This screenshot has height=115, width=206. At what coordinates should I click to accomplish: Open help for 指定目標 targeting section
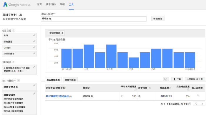[14, 30]
